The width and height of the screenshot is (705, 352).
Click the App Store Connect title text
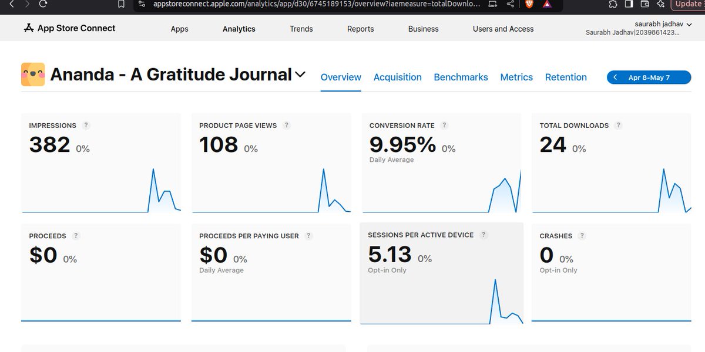click(76, 28)
